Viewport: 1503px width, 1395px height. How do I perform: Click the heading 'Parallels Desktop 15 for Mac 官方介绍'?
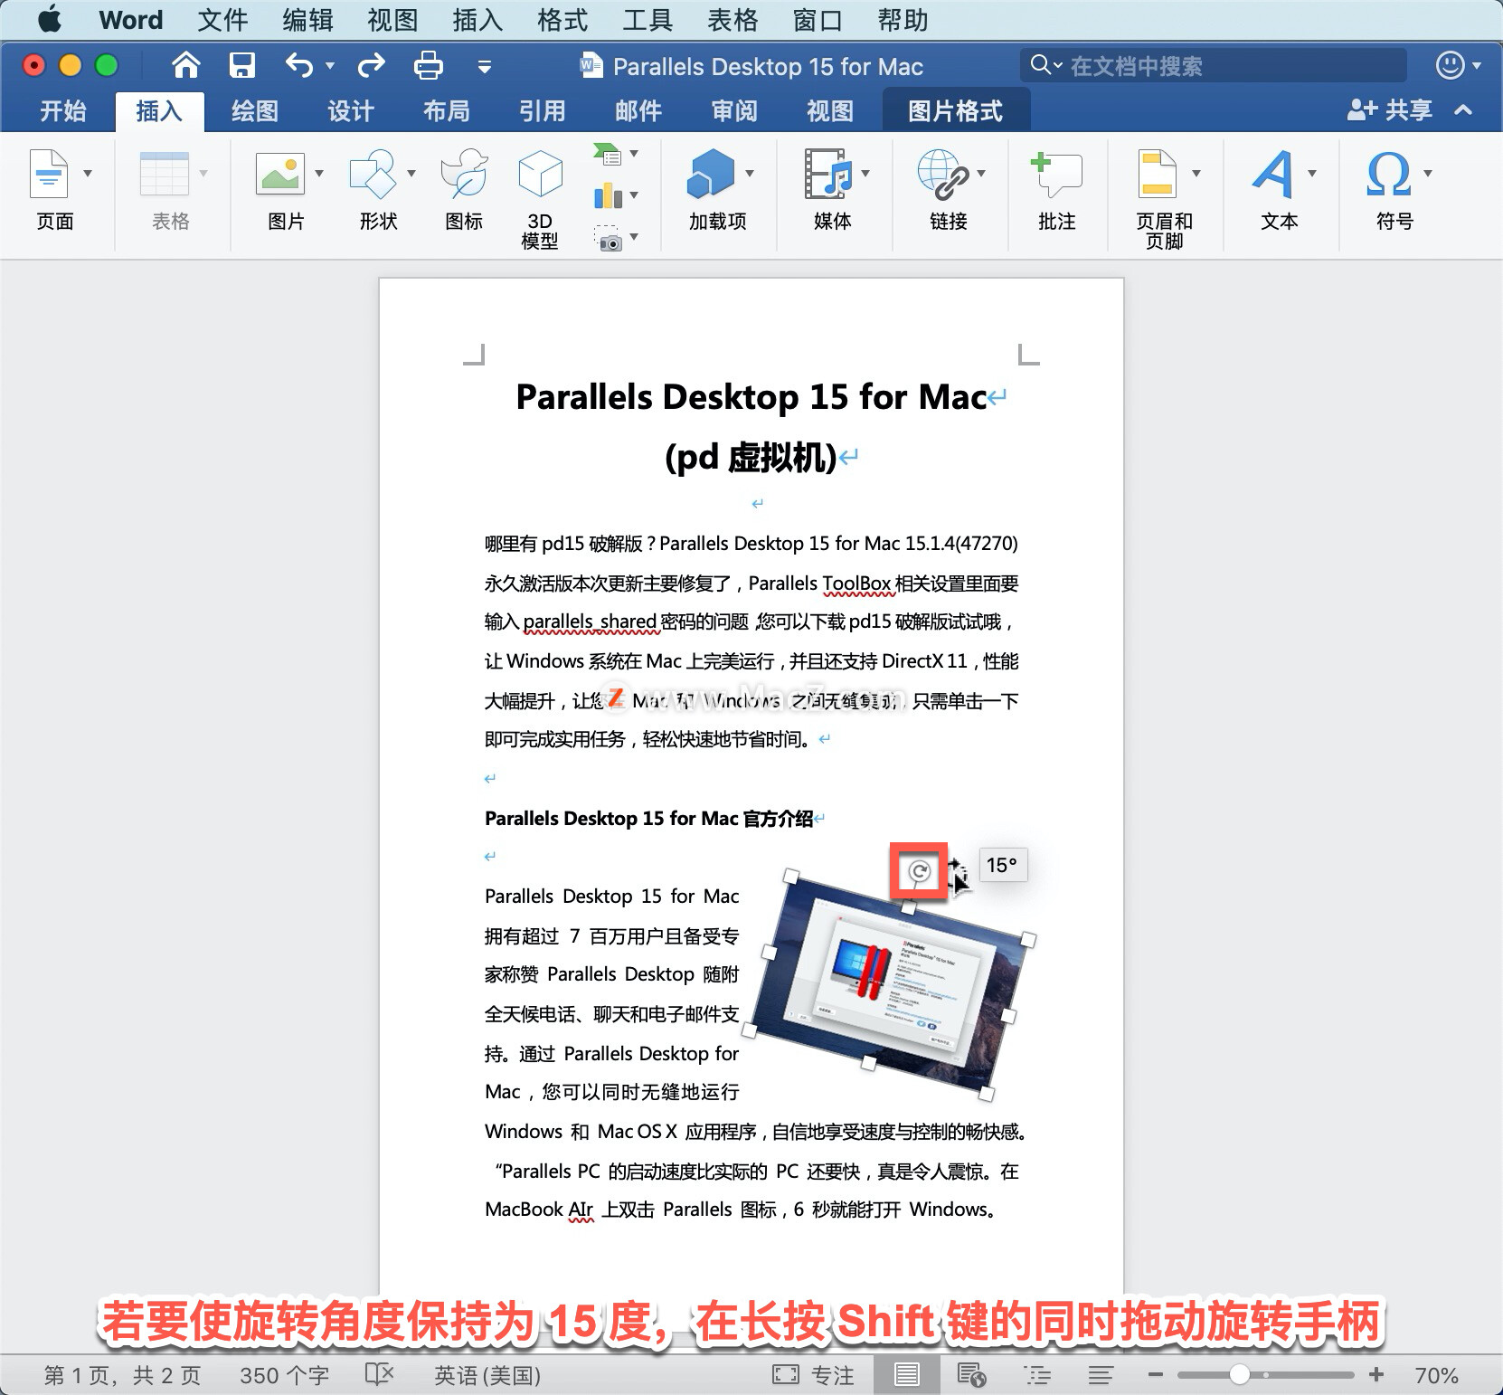coord(648,819)
